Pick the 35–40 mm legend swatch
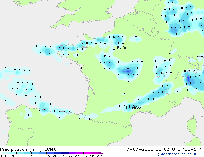The width and height of the screenshot is (204, 157). click(79, 153)
